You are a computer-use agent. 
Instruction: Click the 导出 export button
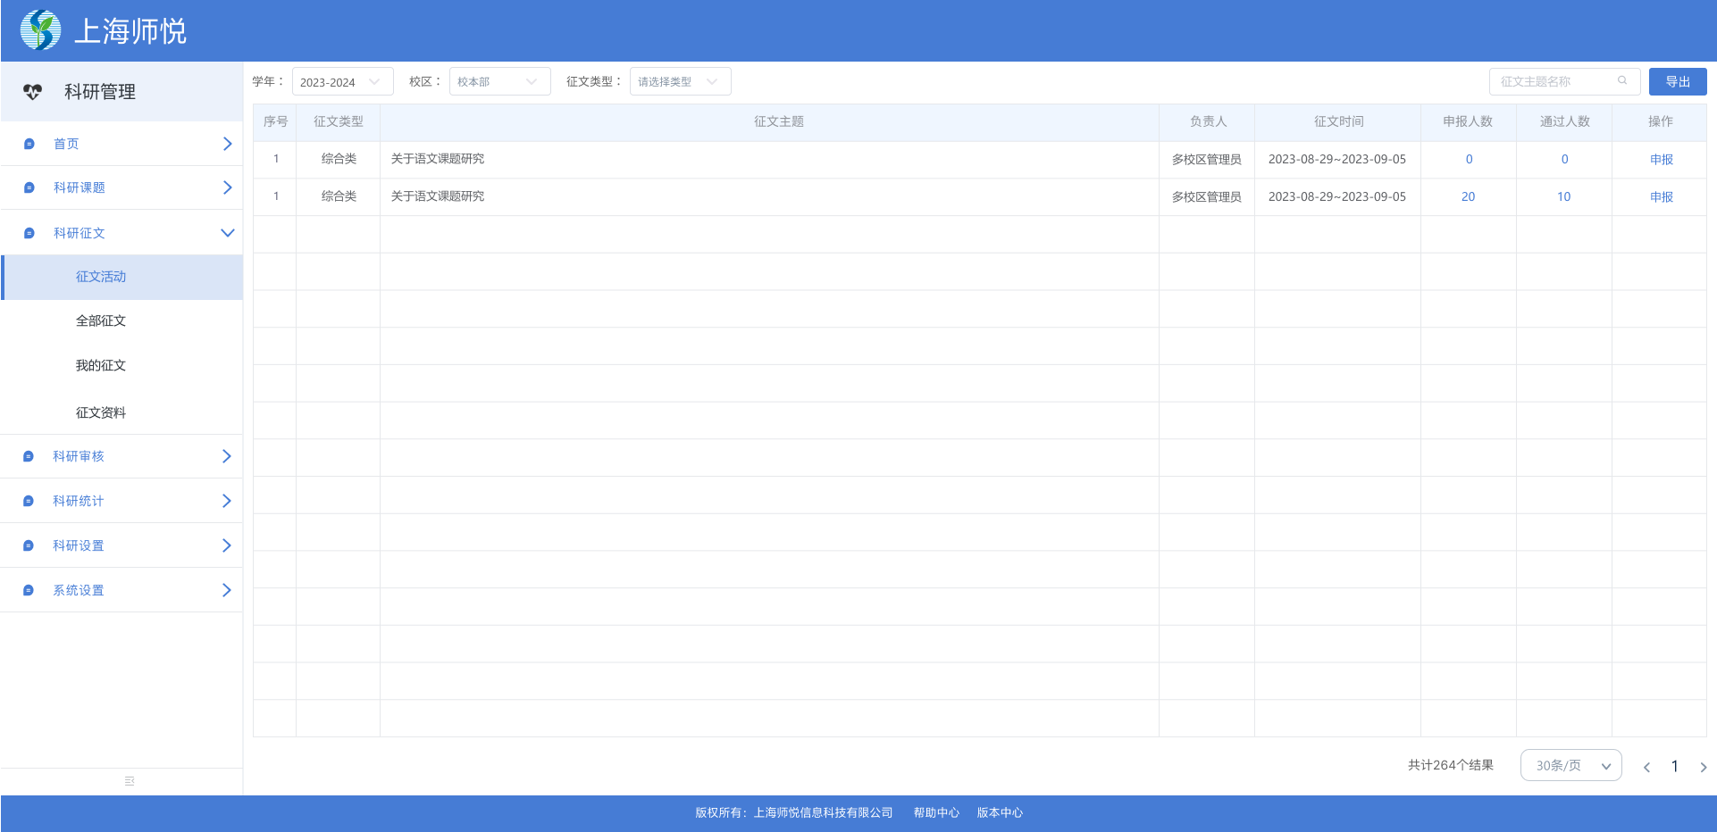pos(1677,82)
